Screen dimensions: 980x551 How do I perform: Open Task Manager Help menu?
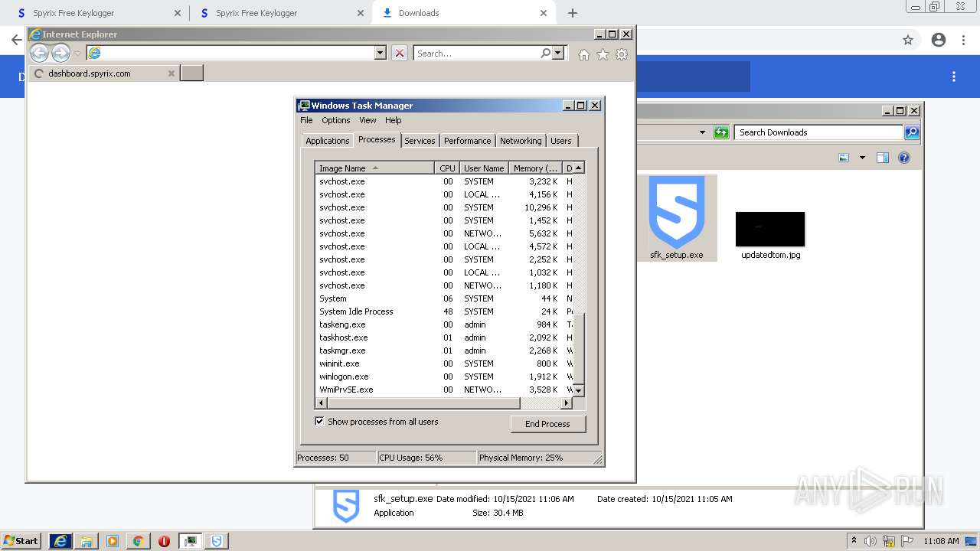coord(393,120)
